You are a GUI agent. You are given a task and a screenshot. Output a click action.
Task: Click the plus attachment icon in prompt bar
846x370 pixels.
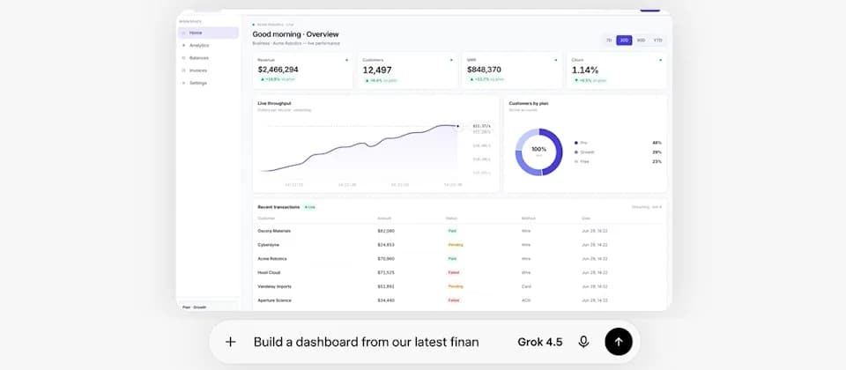pos(230,342)
